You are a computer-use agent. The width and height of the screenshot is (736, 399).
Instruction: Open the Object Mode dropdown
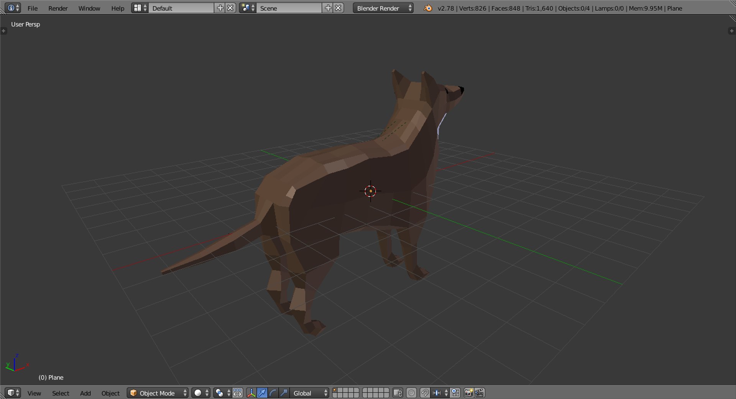[158, 393]
